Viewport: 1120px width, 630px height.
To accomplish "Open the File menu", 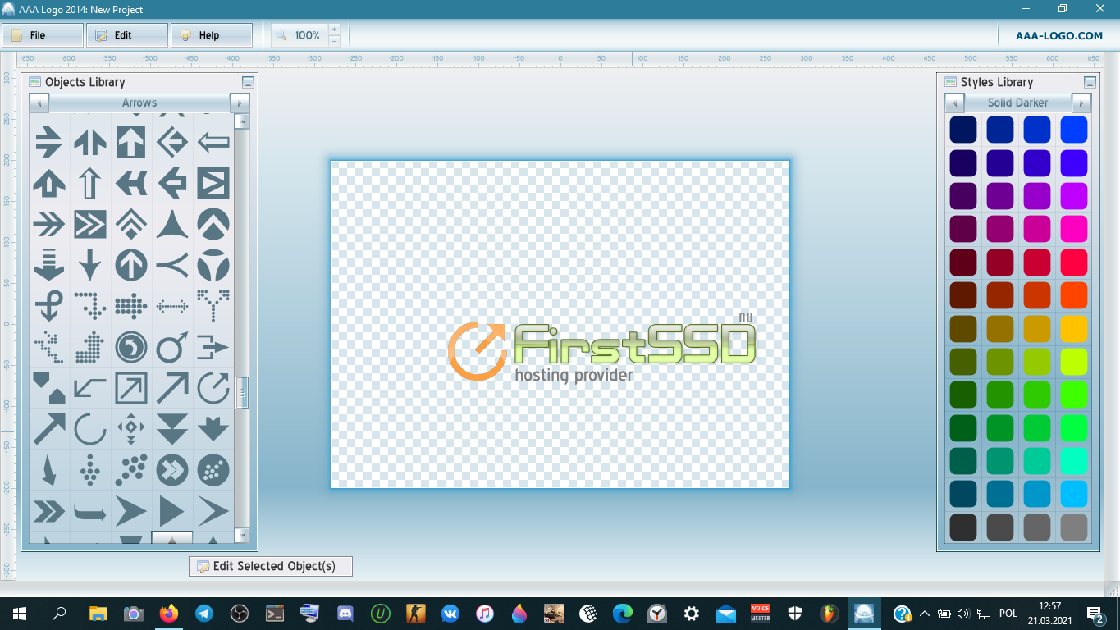I will point(43,35).
